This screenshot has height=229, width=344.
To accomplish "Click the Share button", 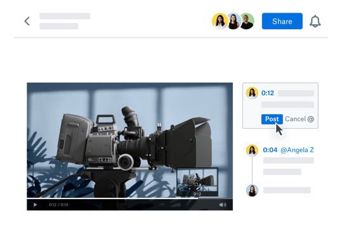I will tap(282, 21).
